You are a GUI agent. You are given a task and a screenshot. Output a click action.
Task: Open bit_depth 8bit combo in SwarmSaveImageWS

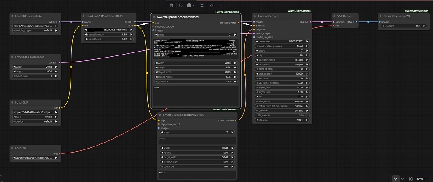[404, 26]
